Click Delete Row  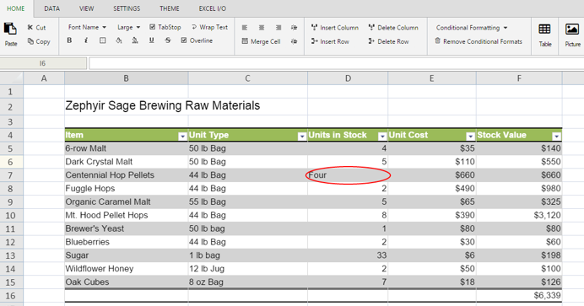pos(388,41)
